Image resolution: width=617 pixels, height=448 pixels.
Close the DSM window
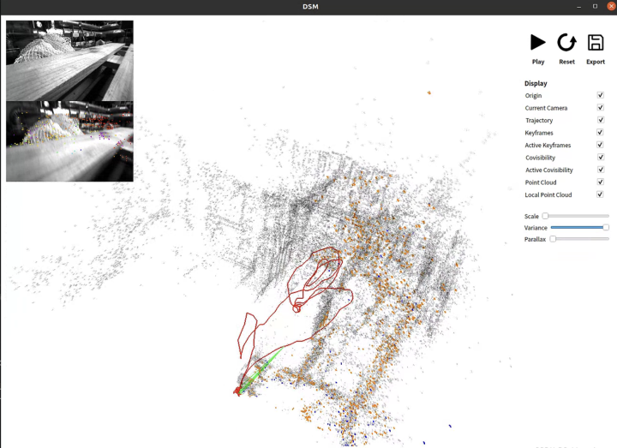[612, 6]
